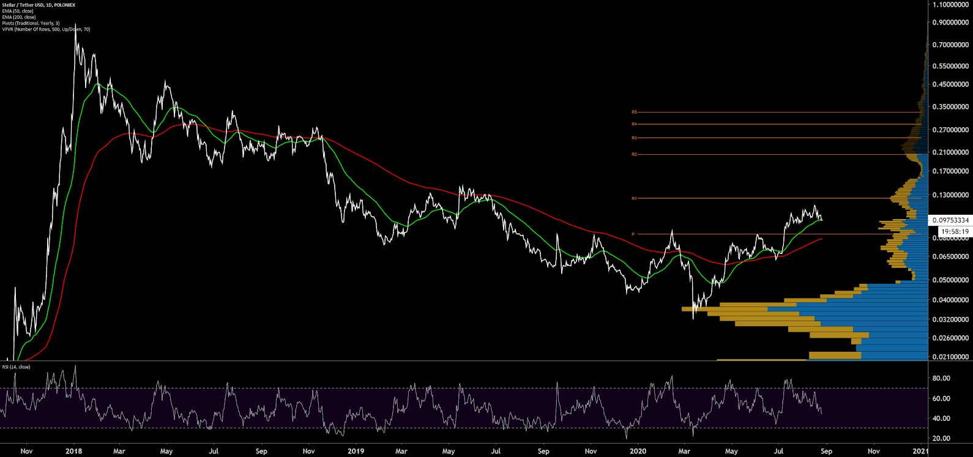
Task: Click the RSI (14, close) pane label
Action: point(16,367)
